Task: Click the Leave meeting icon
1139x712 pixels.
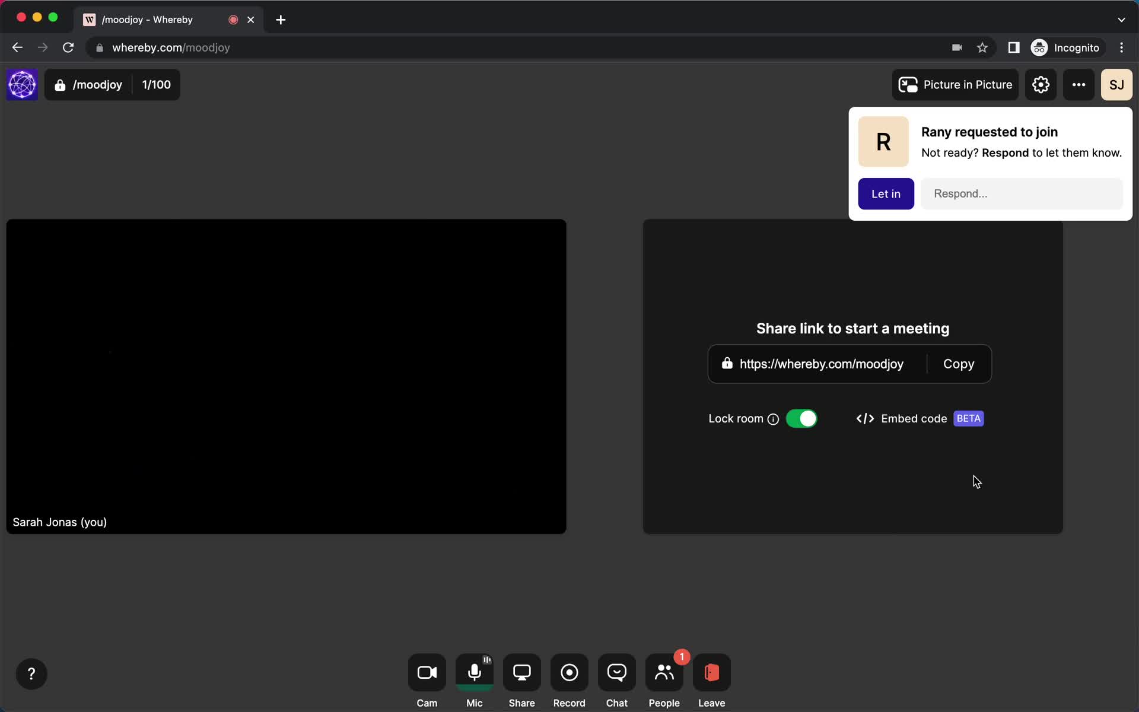Action: tap(712, 673)
